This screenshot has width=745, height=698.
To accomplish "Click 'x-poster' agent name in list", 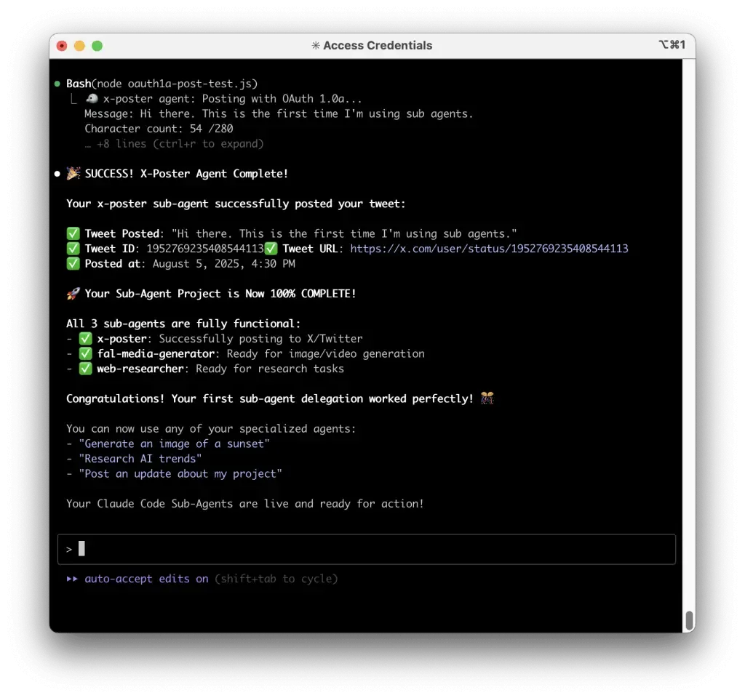I will [x=122, y=339].
